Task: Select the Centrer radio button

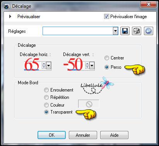Action: coord(107,58)
